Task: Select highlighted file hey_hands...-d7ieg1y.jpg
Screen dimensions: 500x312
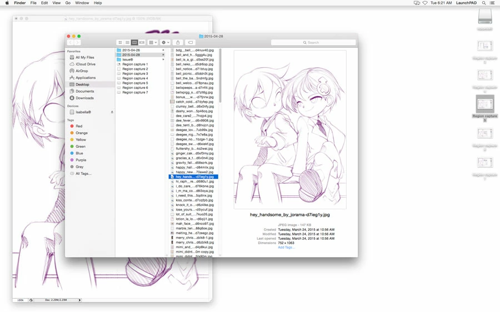Action: tap(193, 177)
